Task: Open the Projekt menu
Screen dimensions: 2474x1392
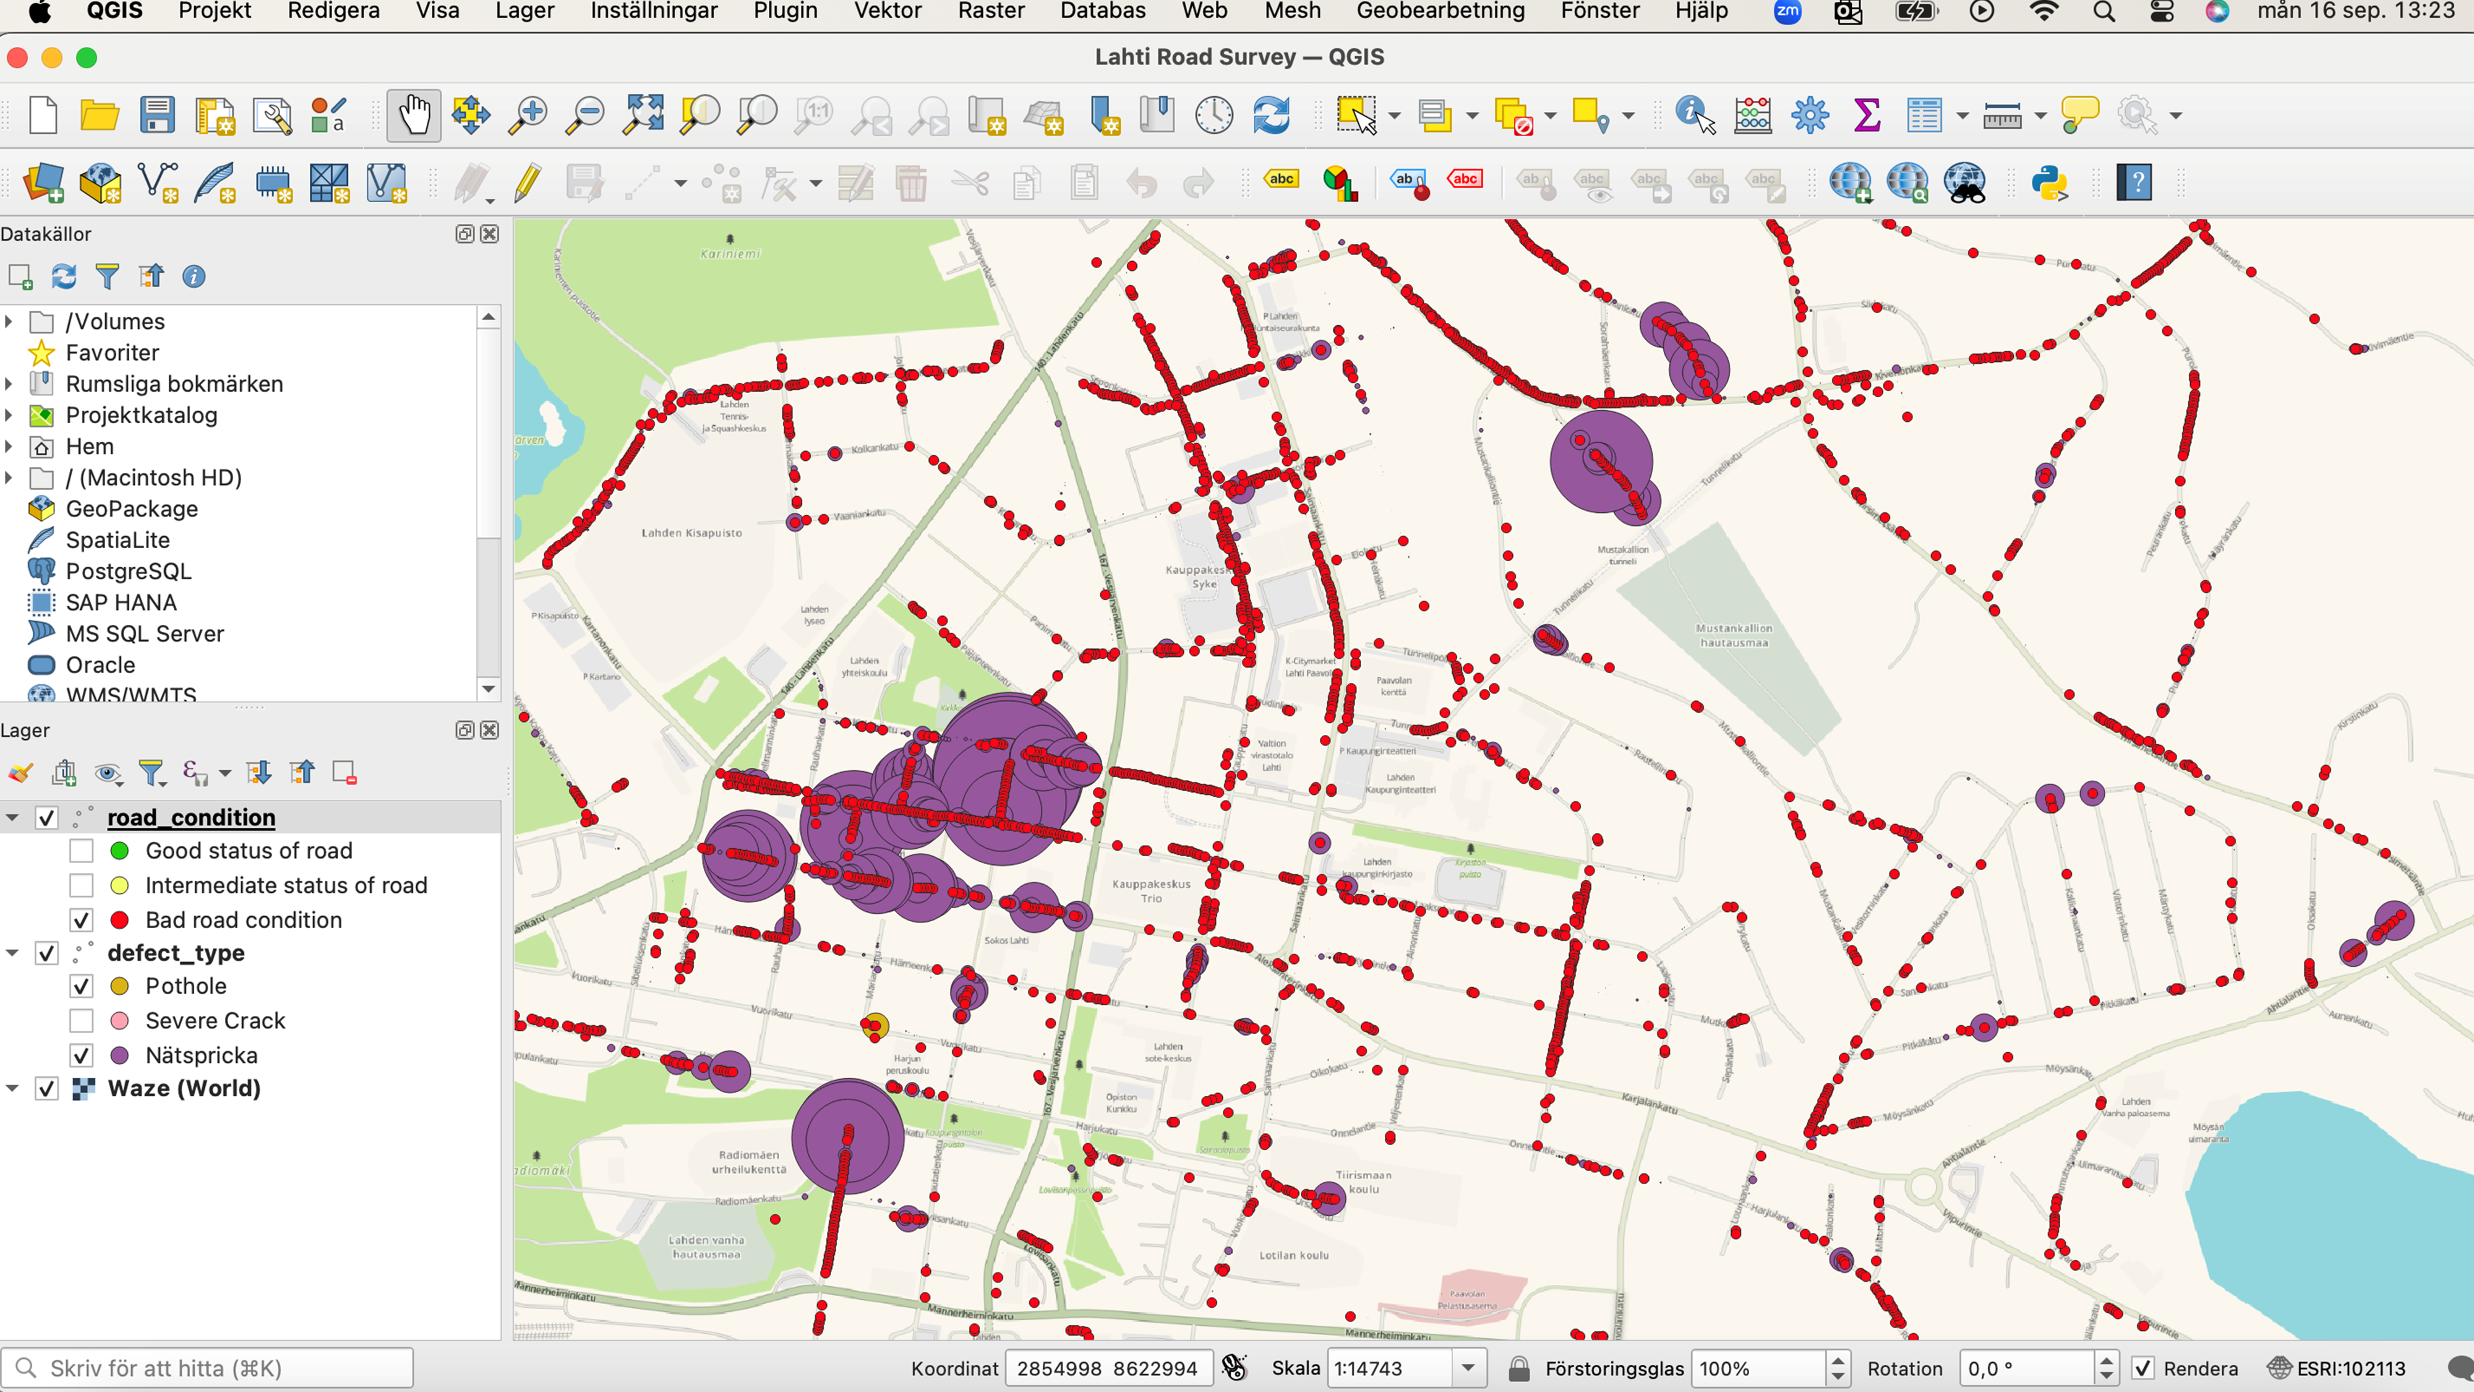Action: pos(215,12)
